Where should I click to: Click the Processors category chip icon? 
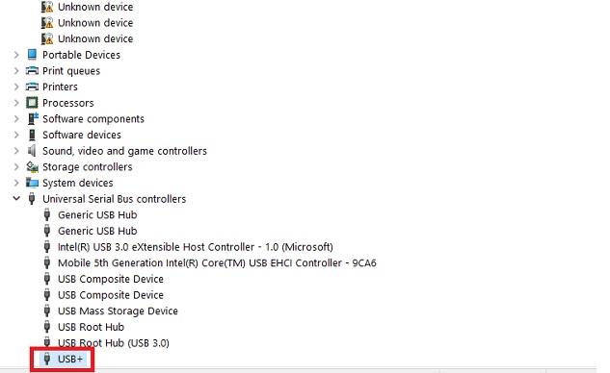click(x=32, y=103)
